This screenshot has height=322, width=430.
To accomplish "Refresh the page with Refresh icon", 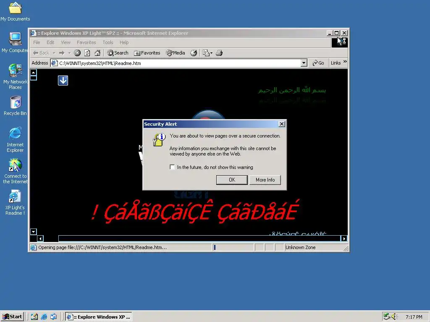I will [x=87, y=53].
